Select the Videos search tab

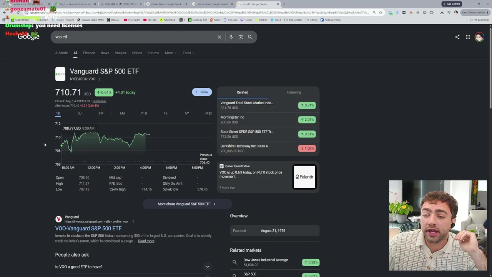[137, 53]
